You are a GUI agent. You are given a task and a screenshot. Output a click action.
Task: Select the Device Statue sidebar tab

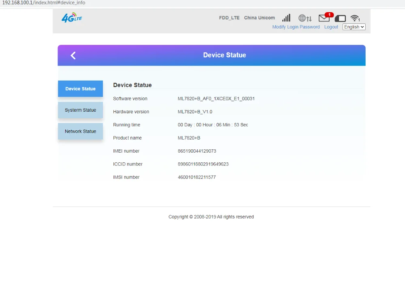pyautogui.click(x=80, y=89)
